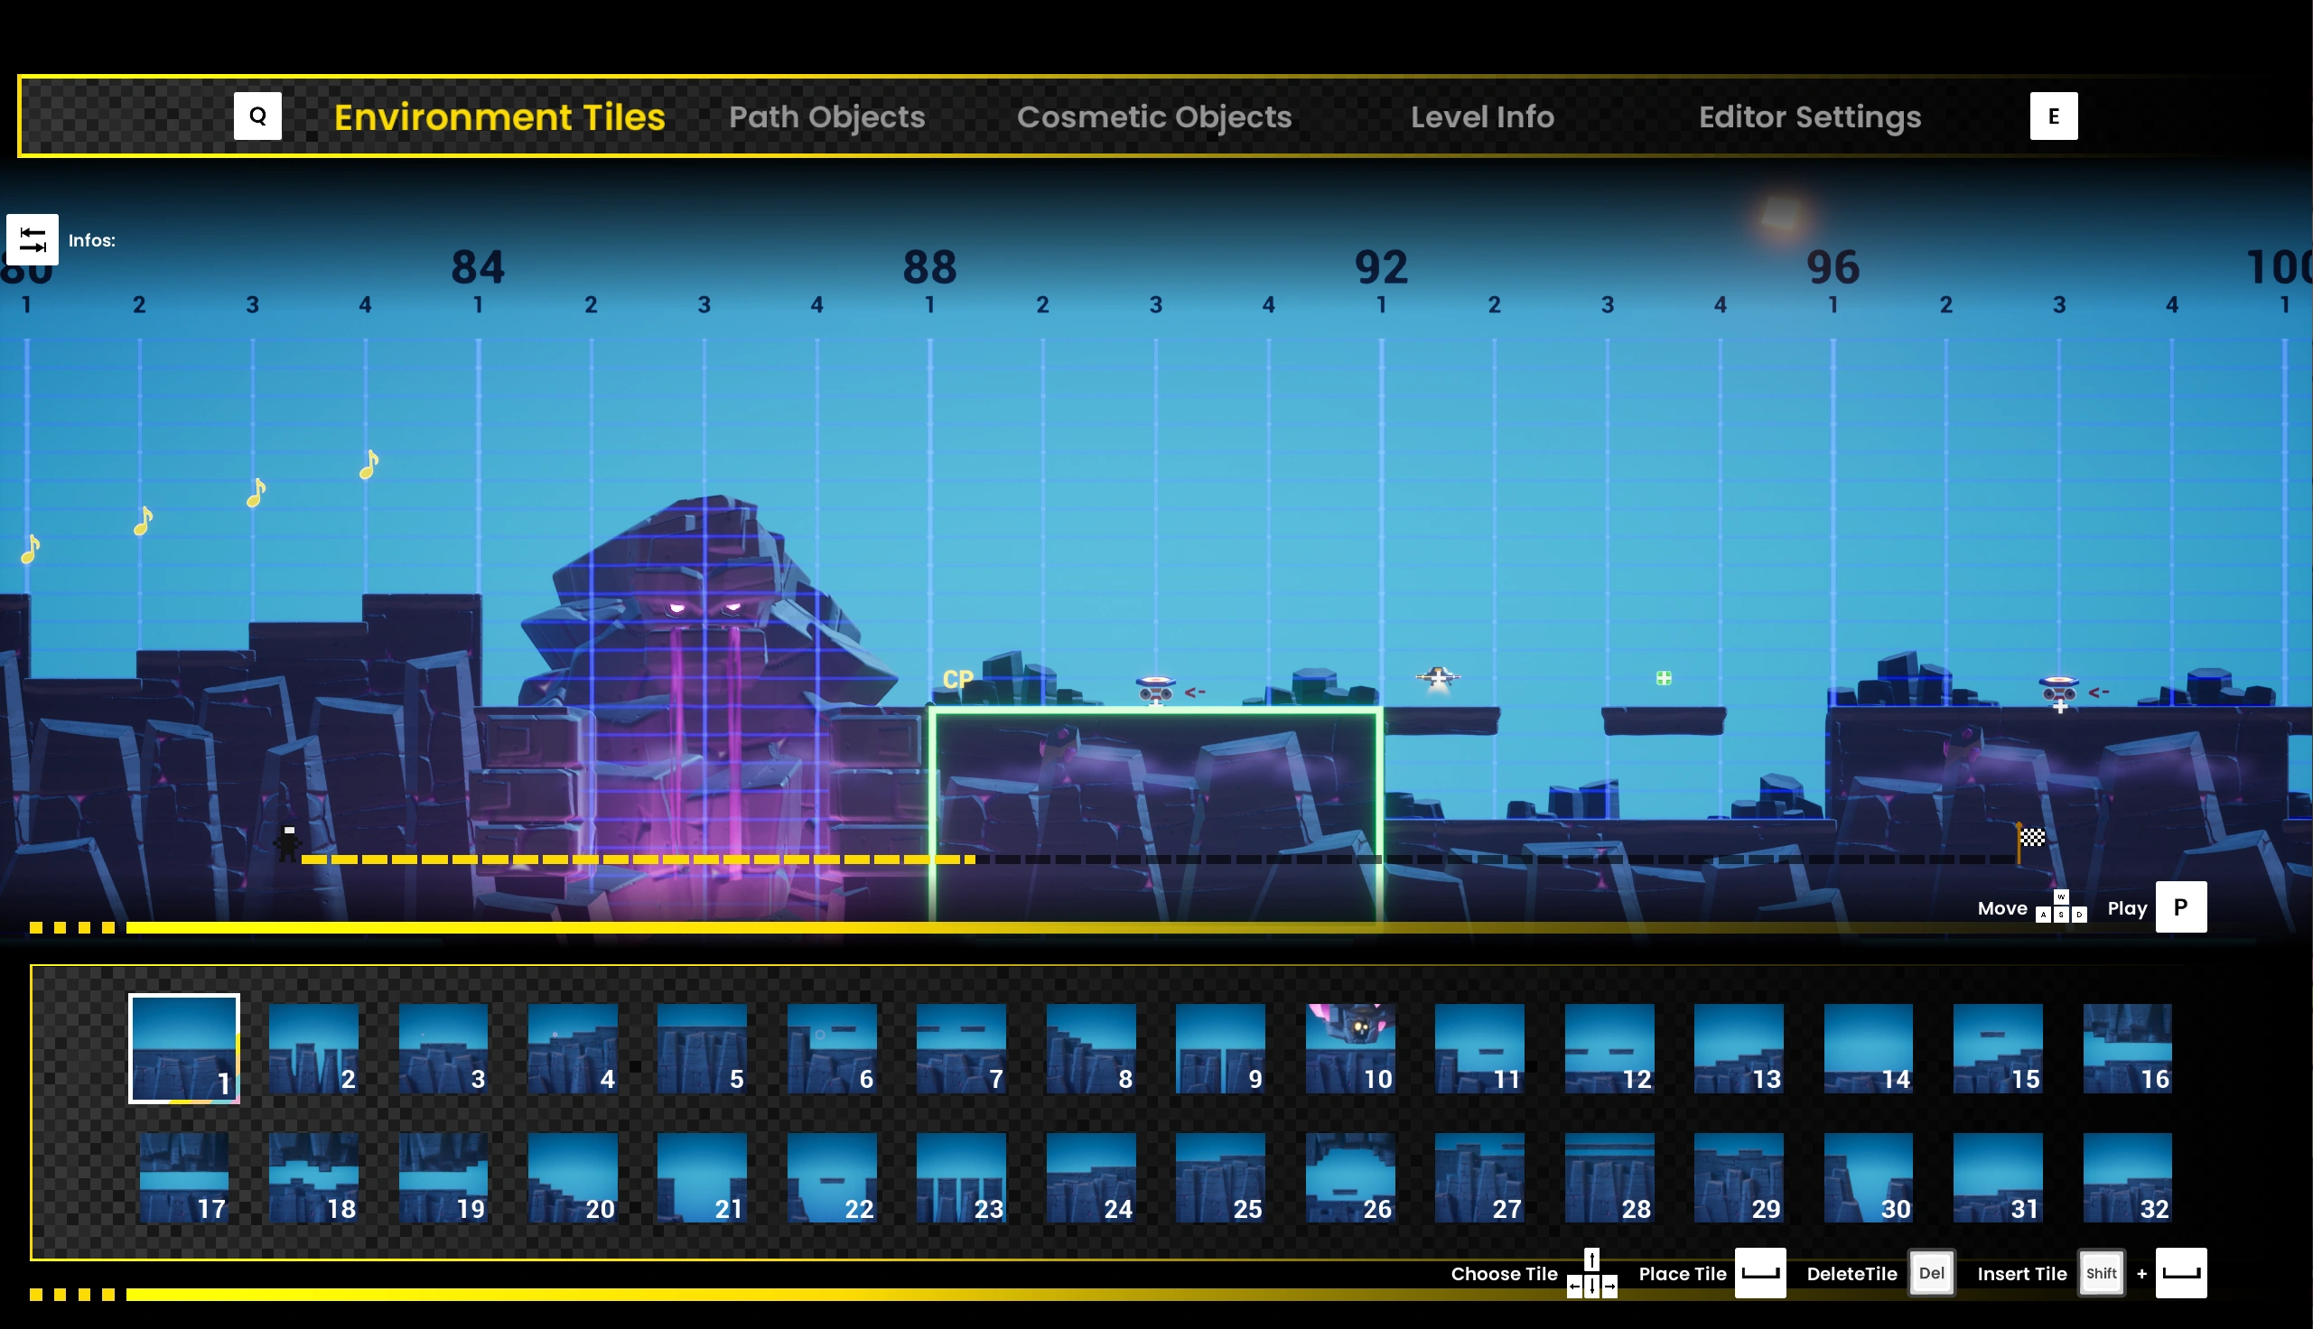
Task: Go to Editor Settings tab
Action: [x=1809, y=116]
